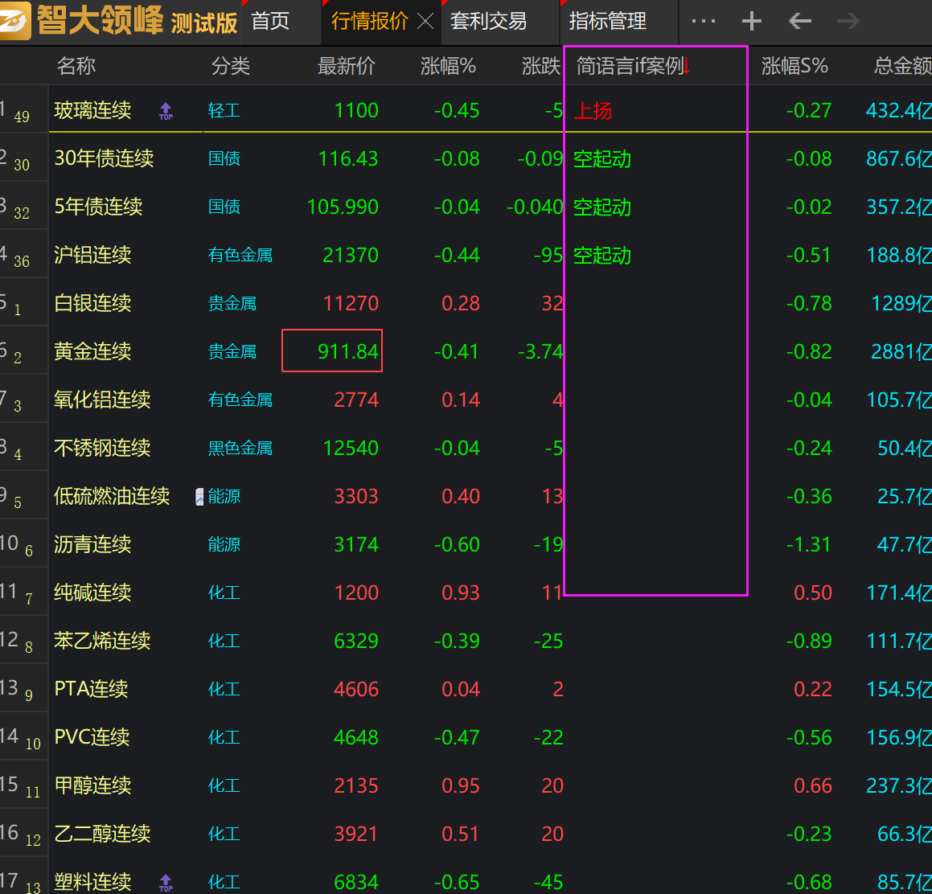Click the chart note icon beside 低硫燃油连续
Viewport: 932px width, 894px height.
pyautogui.click(x=199, y=497)
